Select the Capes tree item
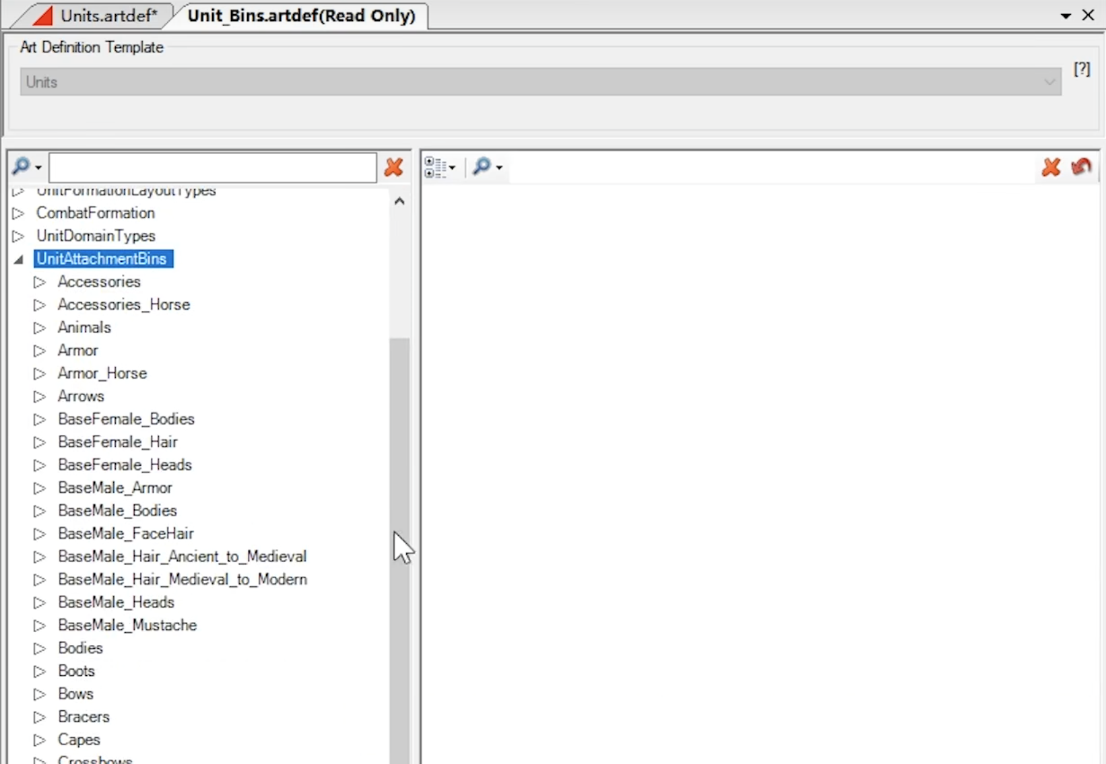 point(79,740)
